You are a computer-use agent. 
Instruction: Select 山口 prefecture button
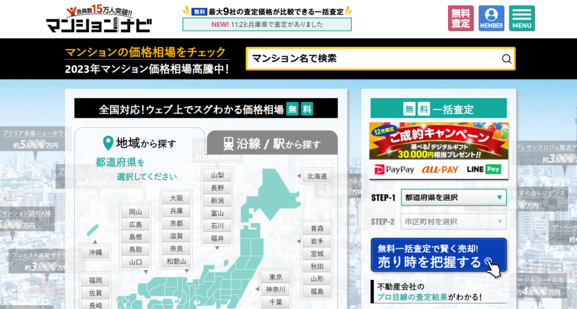[x=135, y=262]
